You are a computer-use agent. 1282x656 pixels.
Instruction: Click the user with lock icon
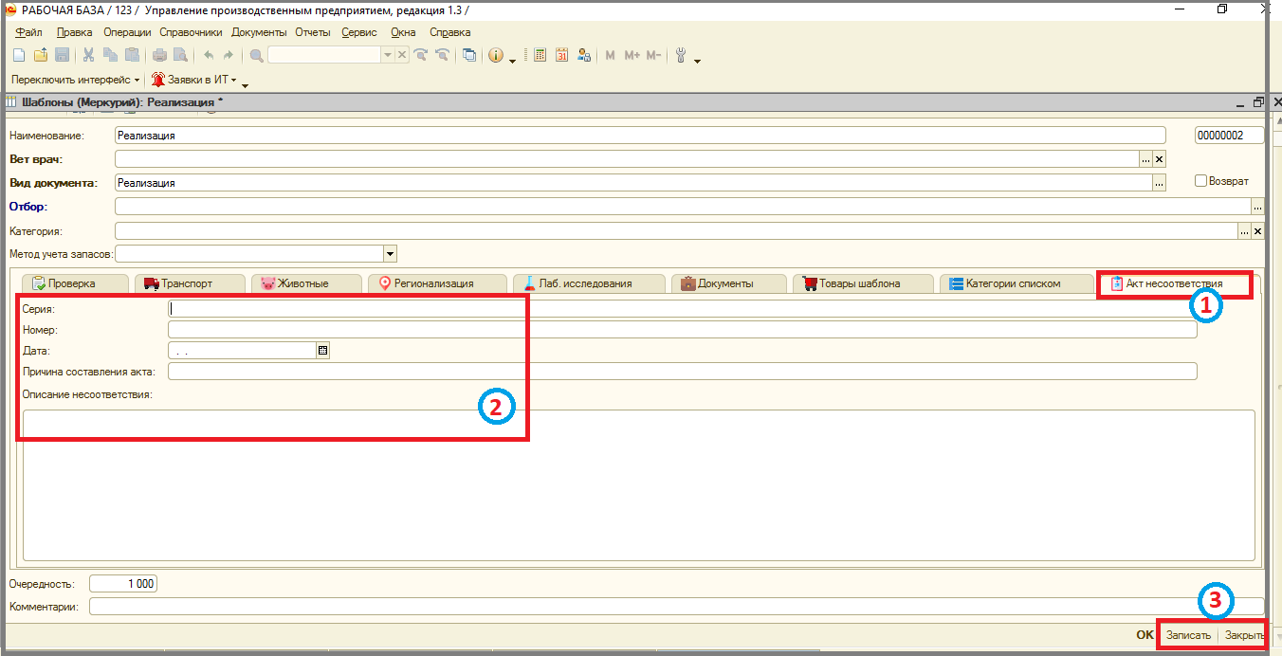(x=584, y=55)
